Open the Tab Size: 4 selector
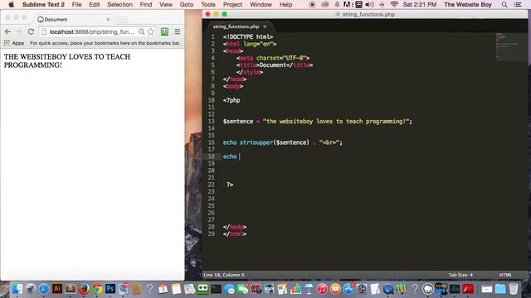This screenshot has width=531, height=298. [x=460, y=275]
